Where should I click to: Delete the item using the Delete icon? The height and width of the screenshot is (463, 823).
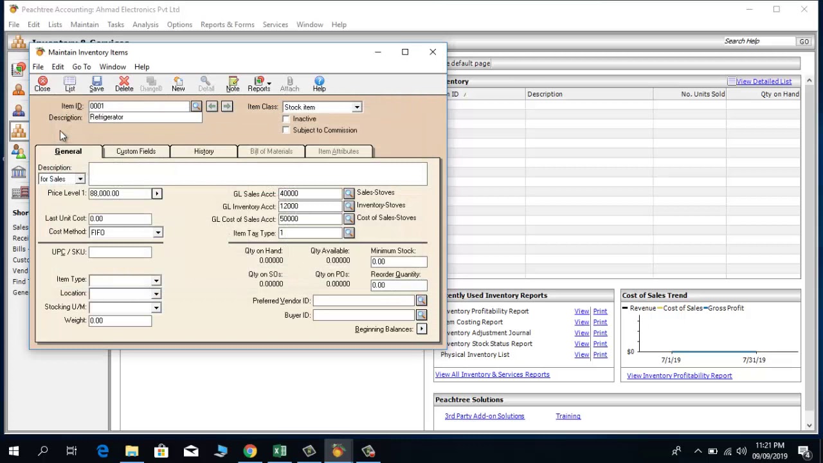pyautogui.click(x=124, y=84)
